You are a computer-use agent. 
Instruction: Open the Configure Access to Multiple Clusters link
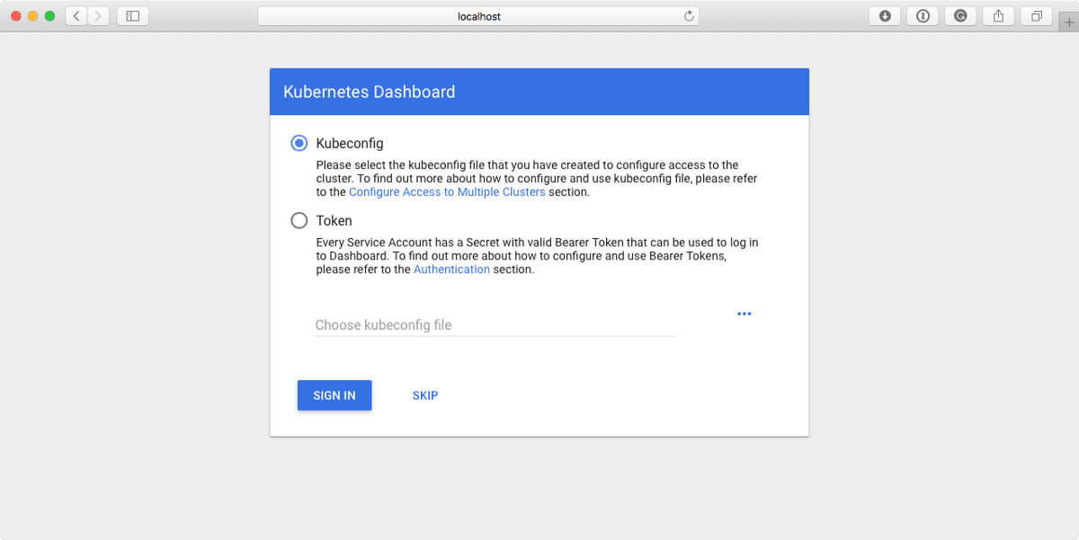pos(447,191)
